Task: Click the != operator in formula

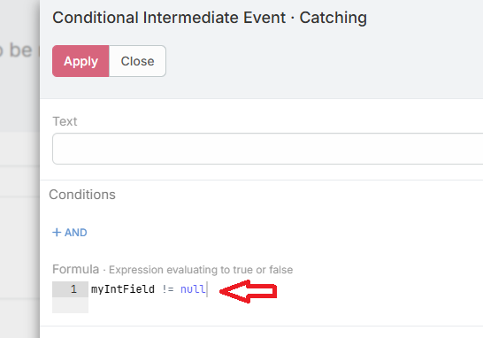Action: tap(167, 289)
